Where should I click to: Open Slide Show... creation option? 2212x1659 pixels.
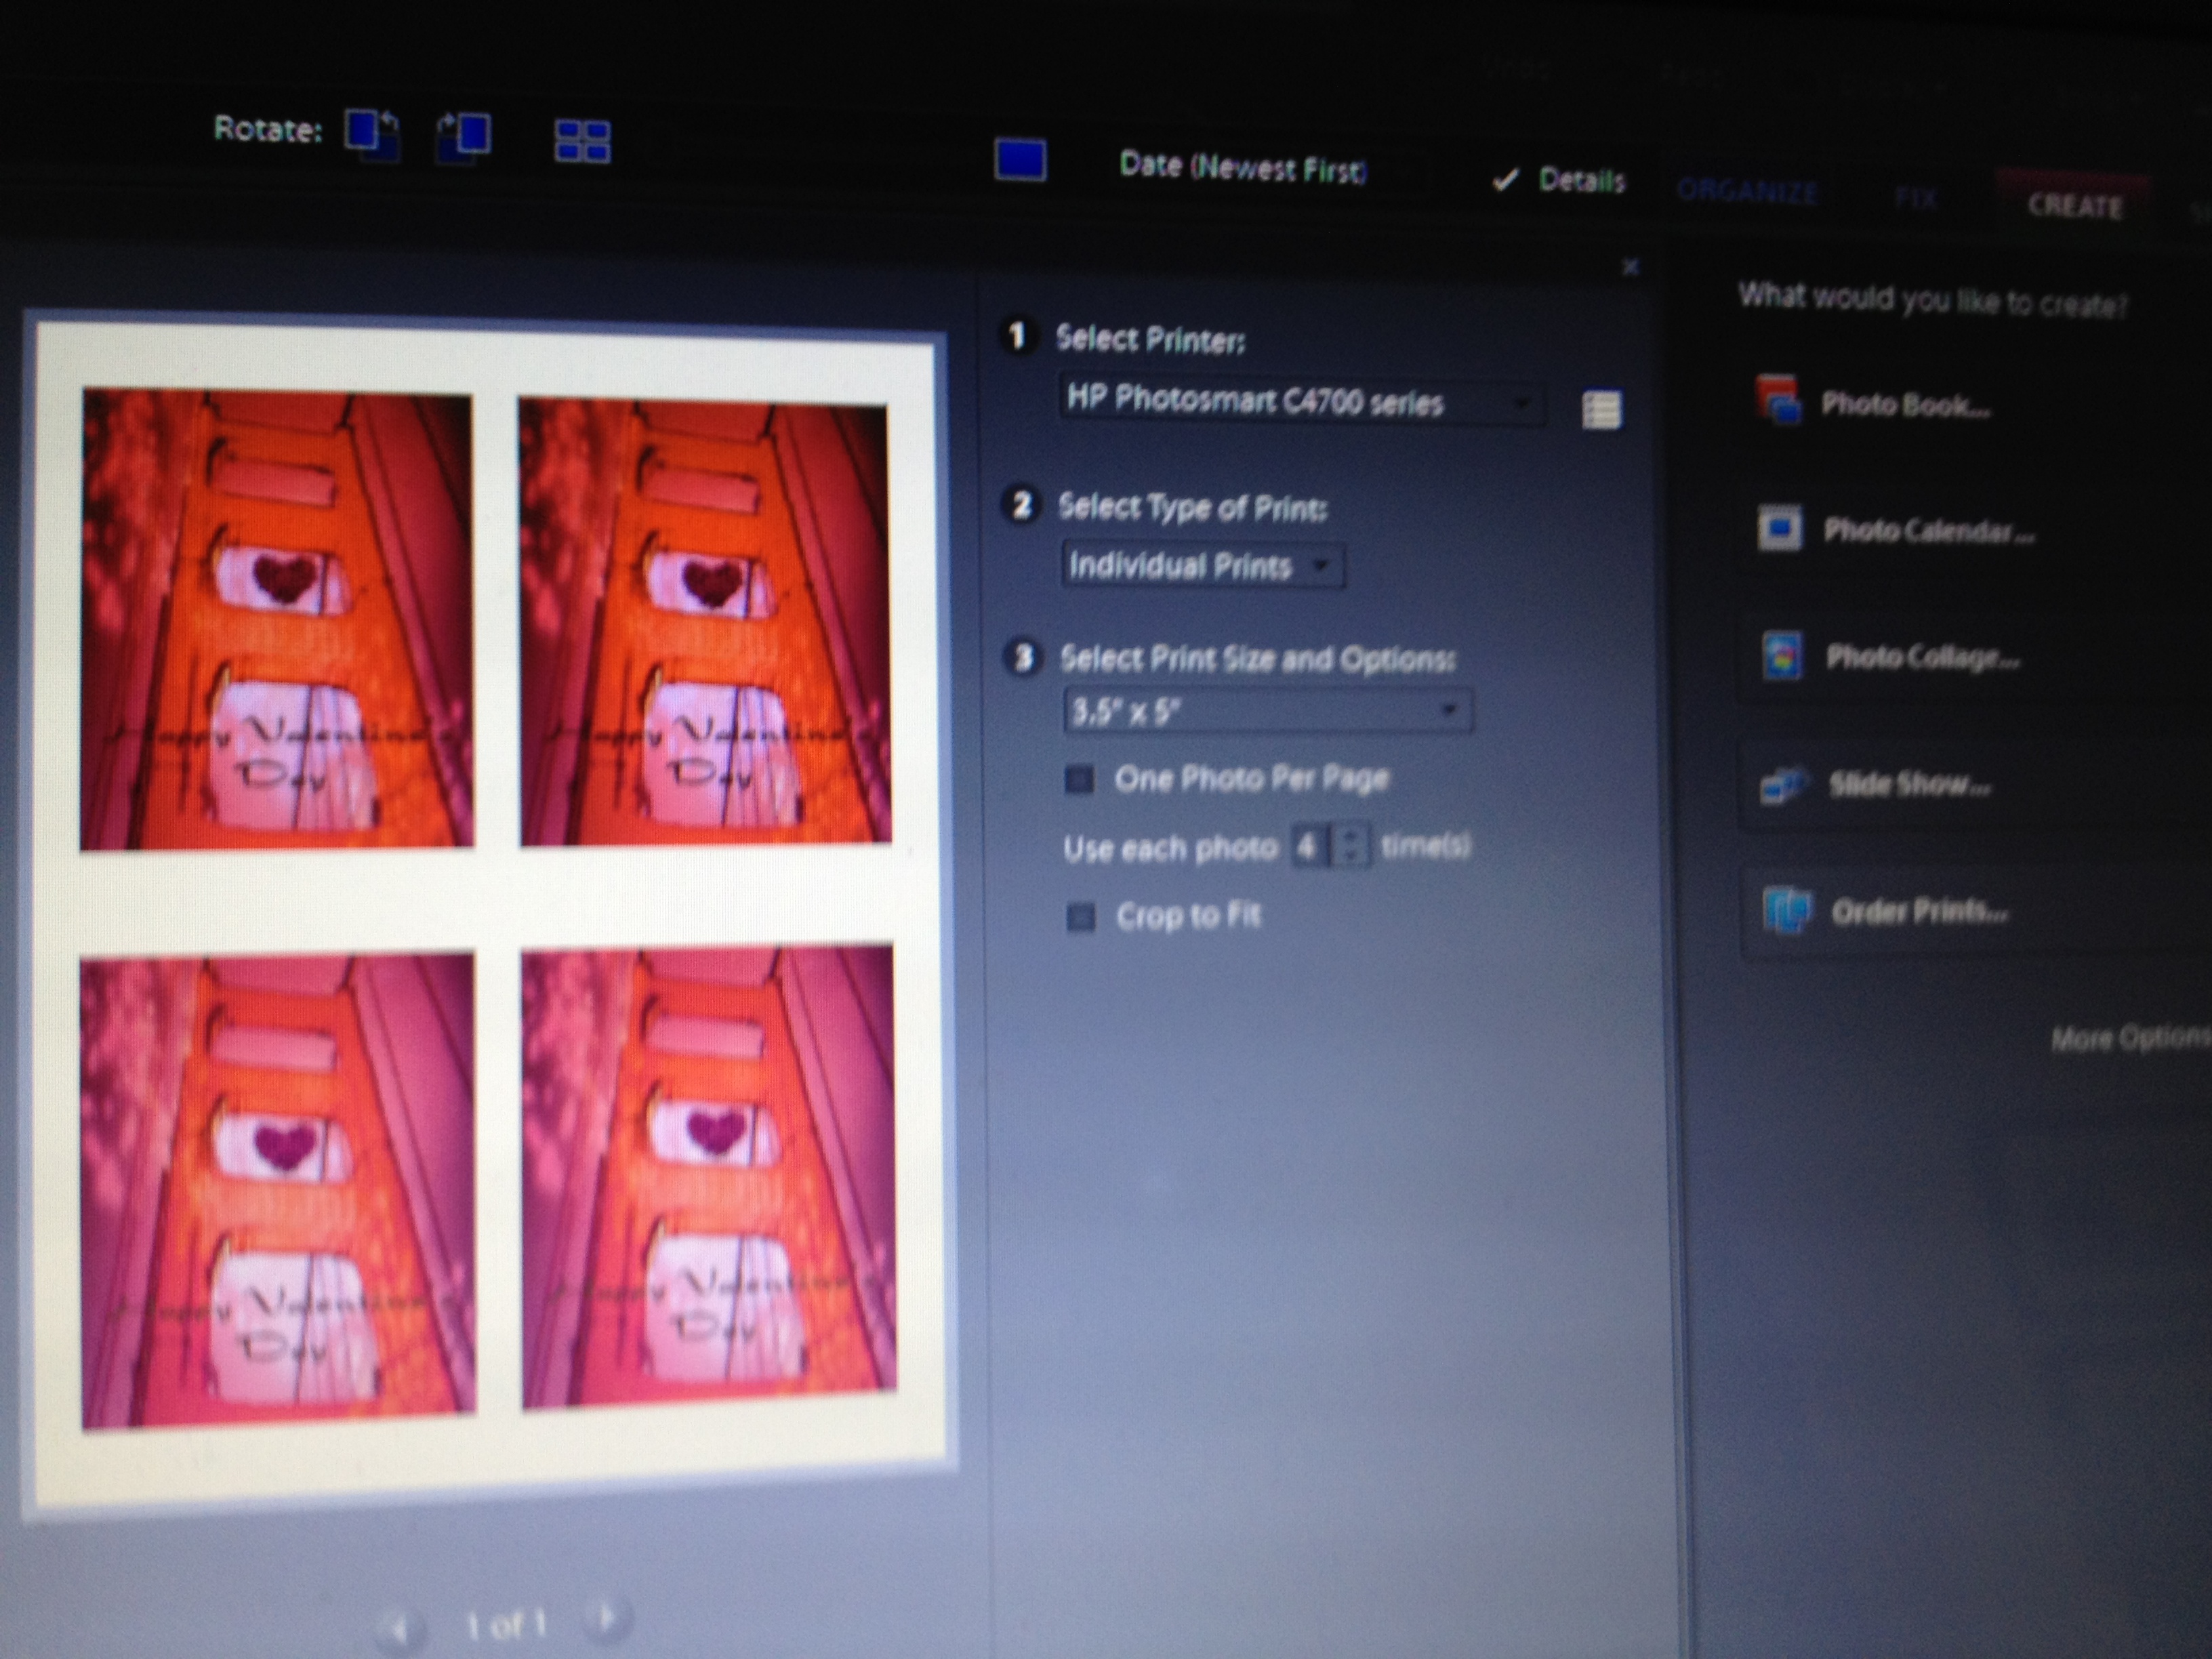point(1910,785)
